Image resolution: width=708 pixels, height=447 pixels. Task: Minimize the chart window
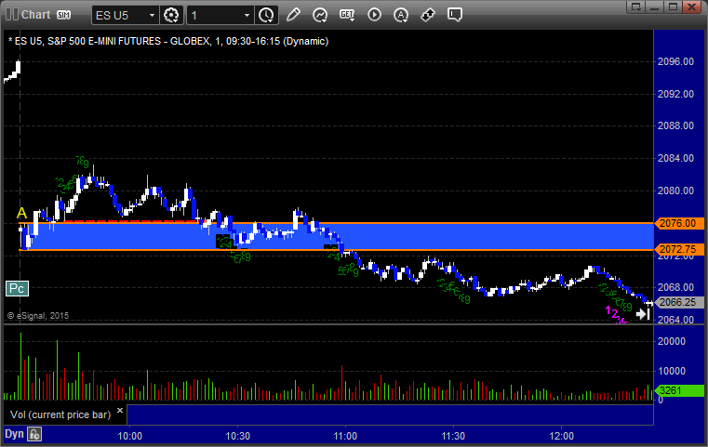(654, 7)
